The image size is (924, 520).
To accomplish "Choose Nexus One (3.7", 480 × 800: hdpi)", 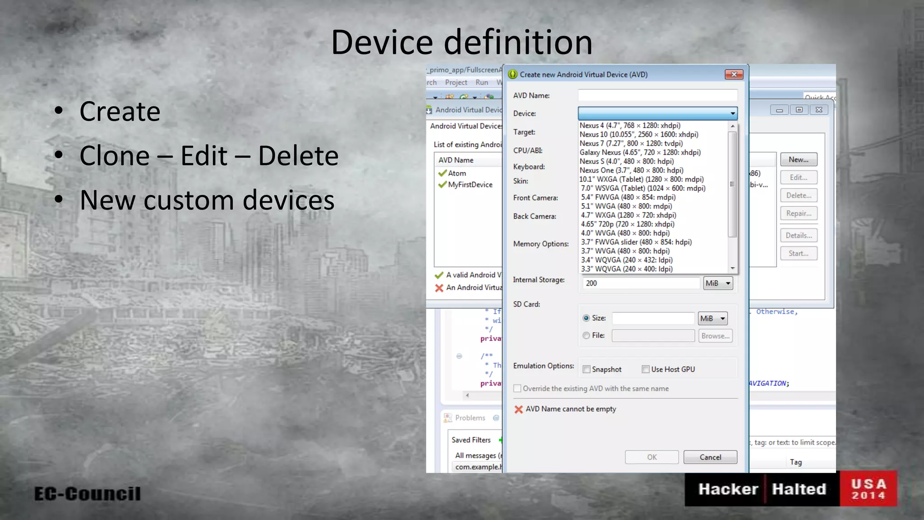I will 631,170.
